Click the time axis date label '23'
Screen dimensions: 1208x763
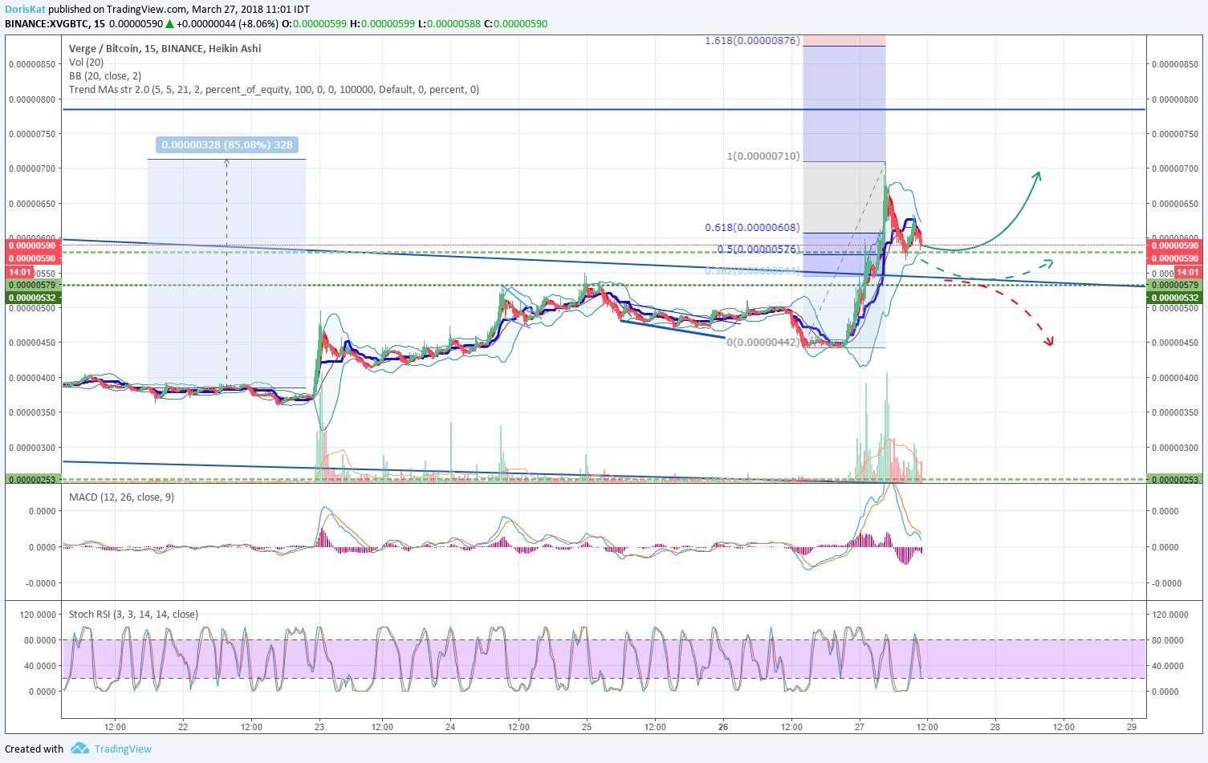319,727
